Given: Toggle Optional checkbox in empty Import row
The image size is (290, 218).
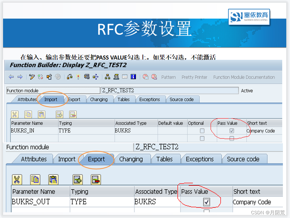Looking at the screenshot, I should [x=202, y=138].
